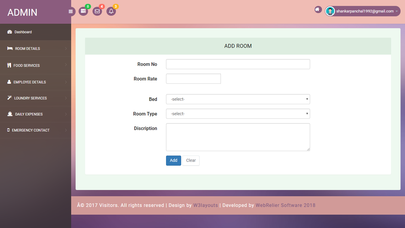Click the user avatar picture

coord(330,11)
